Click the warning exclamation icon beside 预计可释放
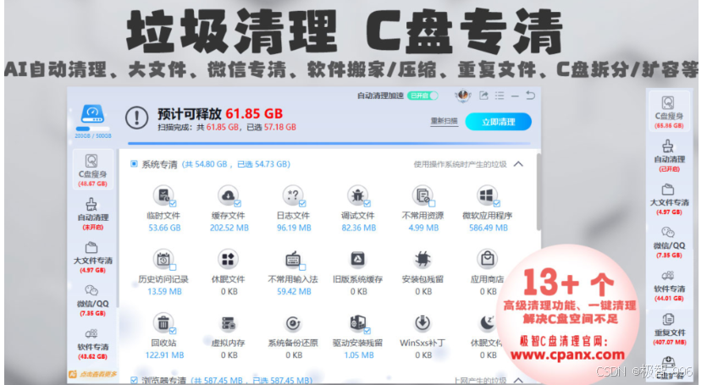This screenshot has width=707, height=385. pyautogui.click(x=136, y=118)
